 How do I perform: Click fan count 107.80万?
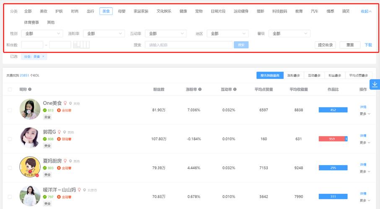[159, 139]
